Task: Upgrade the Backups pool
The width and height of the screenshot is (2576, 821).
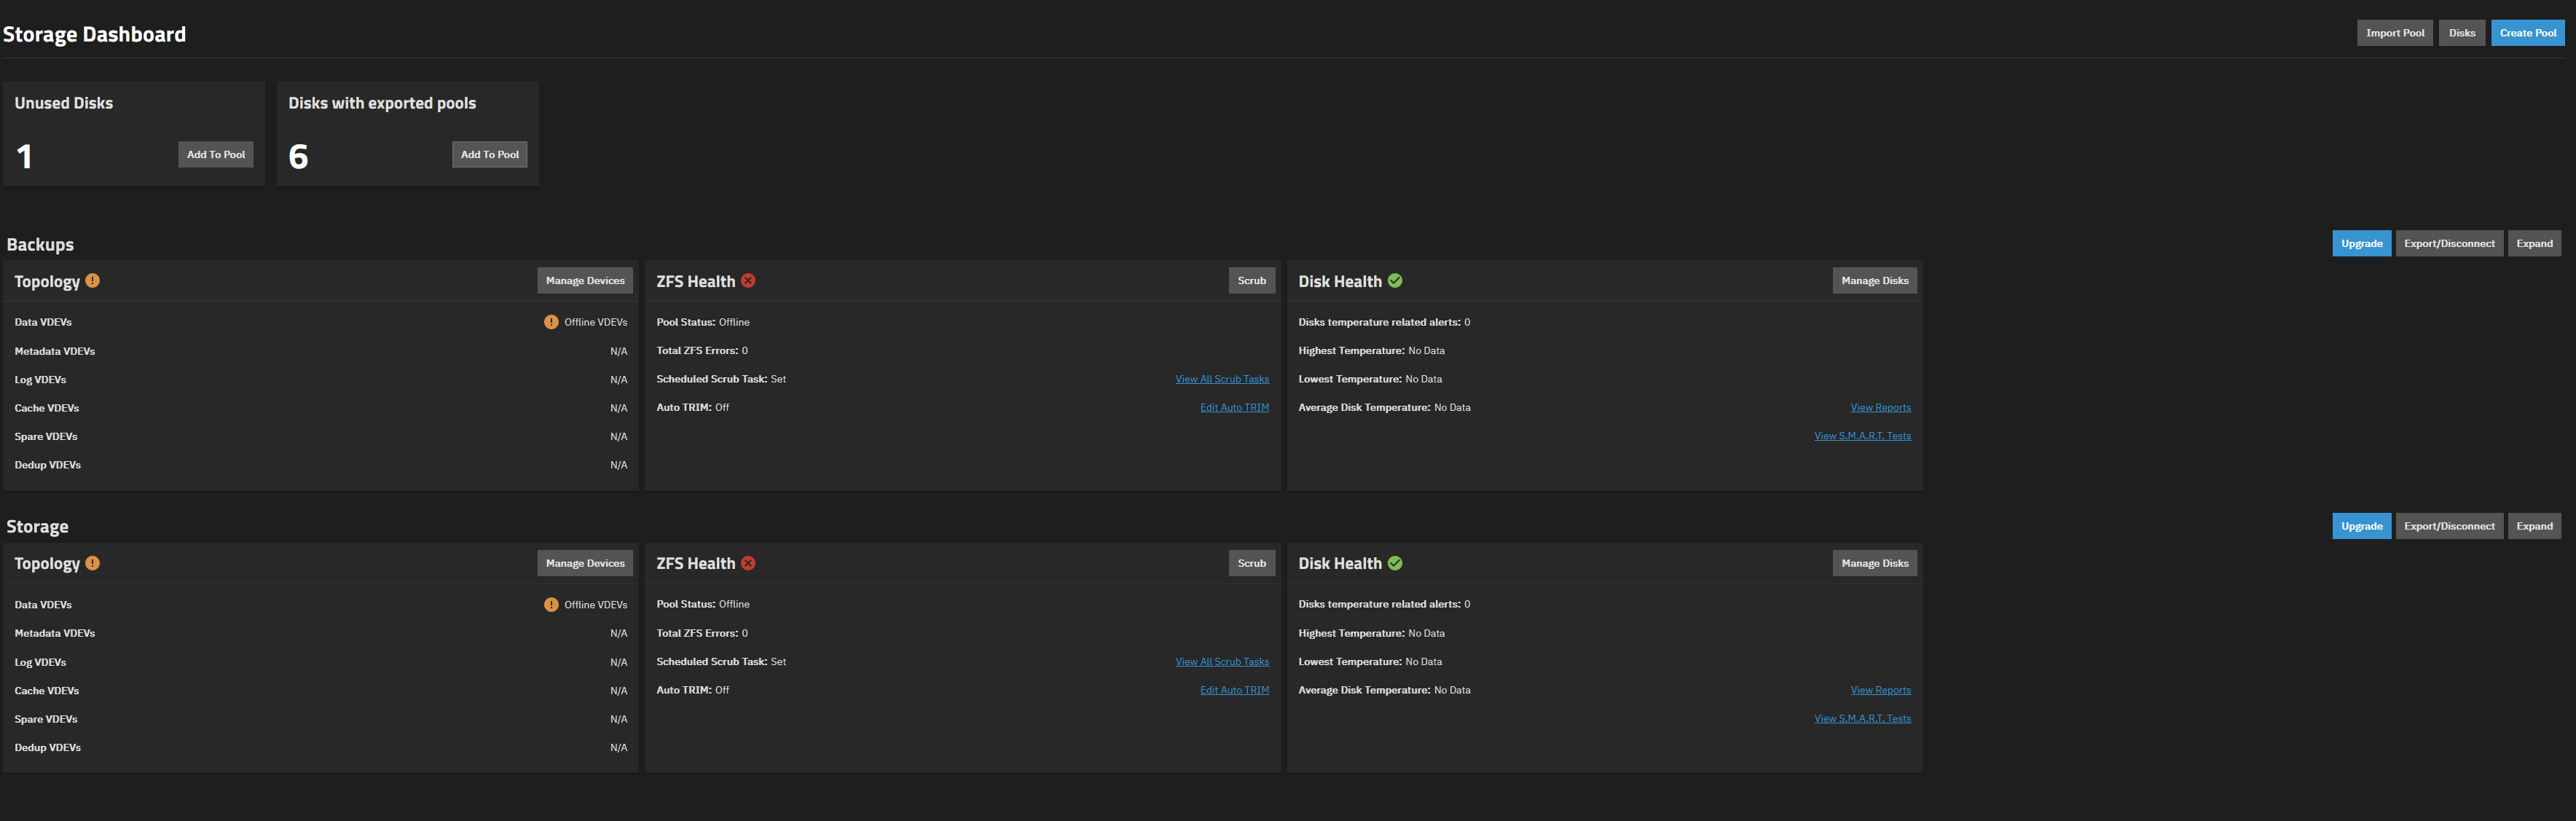Action: pos(2361,244)
